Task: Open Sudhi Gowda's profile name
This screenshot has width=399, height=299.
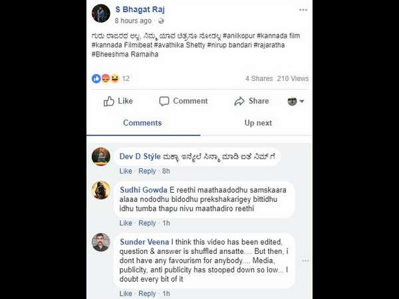Action: pos(144,189)
